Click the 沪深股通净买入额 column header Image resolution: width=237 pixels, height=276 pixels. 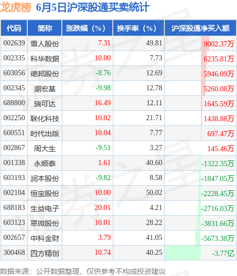(x=200, y=28)
